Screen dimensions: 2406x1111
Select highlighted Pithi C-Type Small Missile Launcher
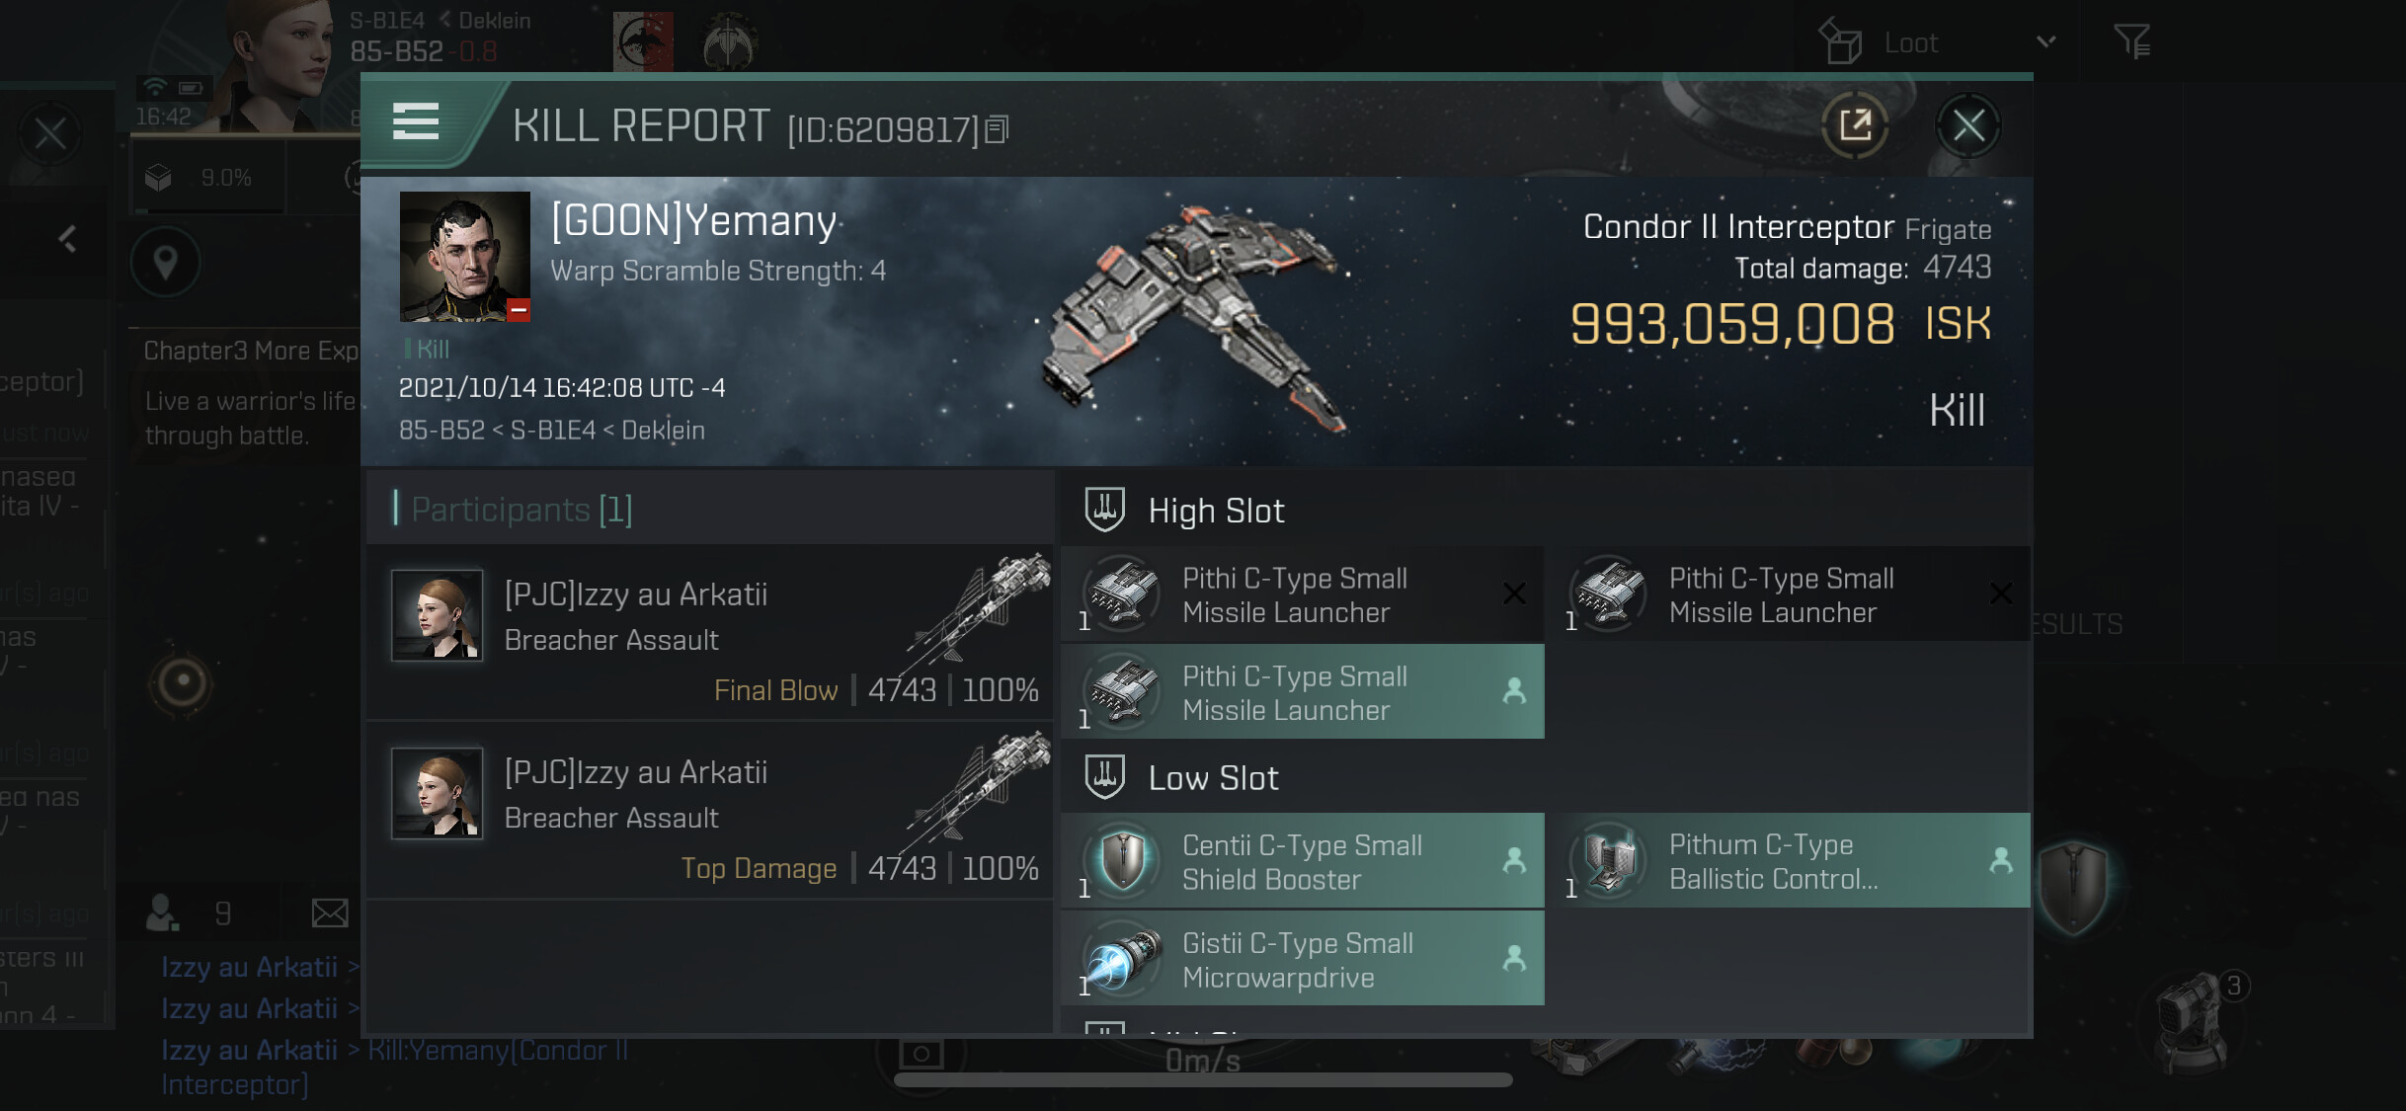[1302, 692]
